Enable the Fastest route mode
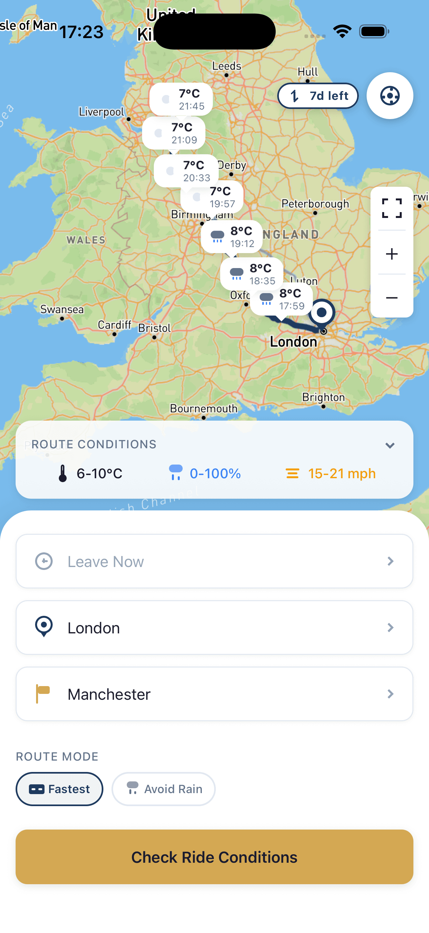The height and width of the screenshot is (933, 429). 59,789
